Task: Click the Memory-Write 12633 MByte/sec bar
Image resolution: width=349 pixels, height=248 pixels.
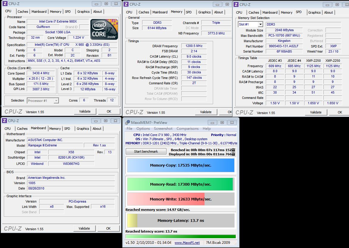Action: coord(181,199)
